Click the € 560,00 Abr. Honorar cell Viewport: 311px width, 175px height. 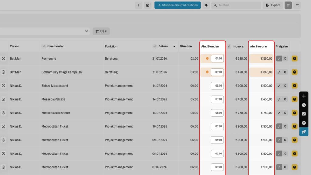[261, 59]
